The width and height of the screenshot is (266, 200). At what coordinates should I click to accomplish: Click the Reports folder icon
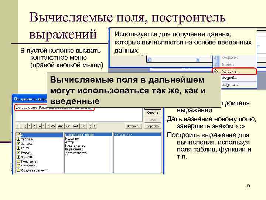pyautogui.click(x=18, y=152)
